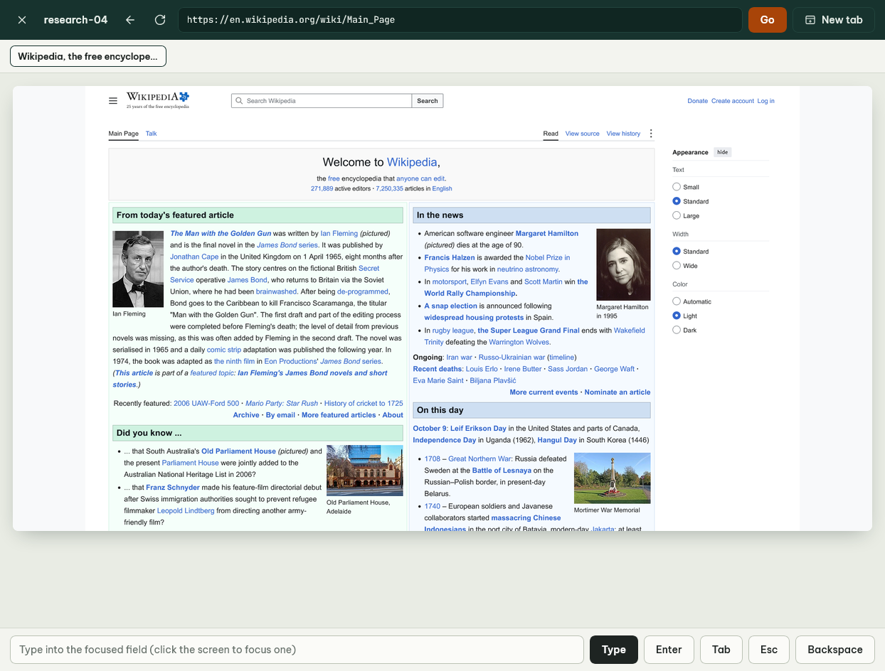Open More featured articles link
The width and height of the screenshot is (885, 671).
[339, 414]
